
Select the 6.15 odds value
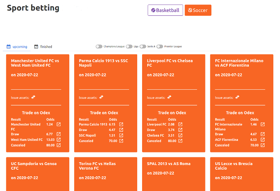[x=112, y=124]
